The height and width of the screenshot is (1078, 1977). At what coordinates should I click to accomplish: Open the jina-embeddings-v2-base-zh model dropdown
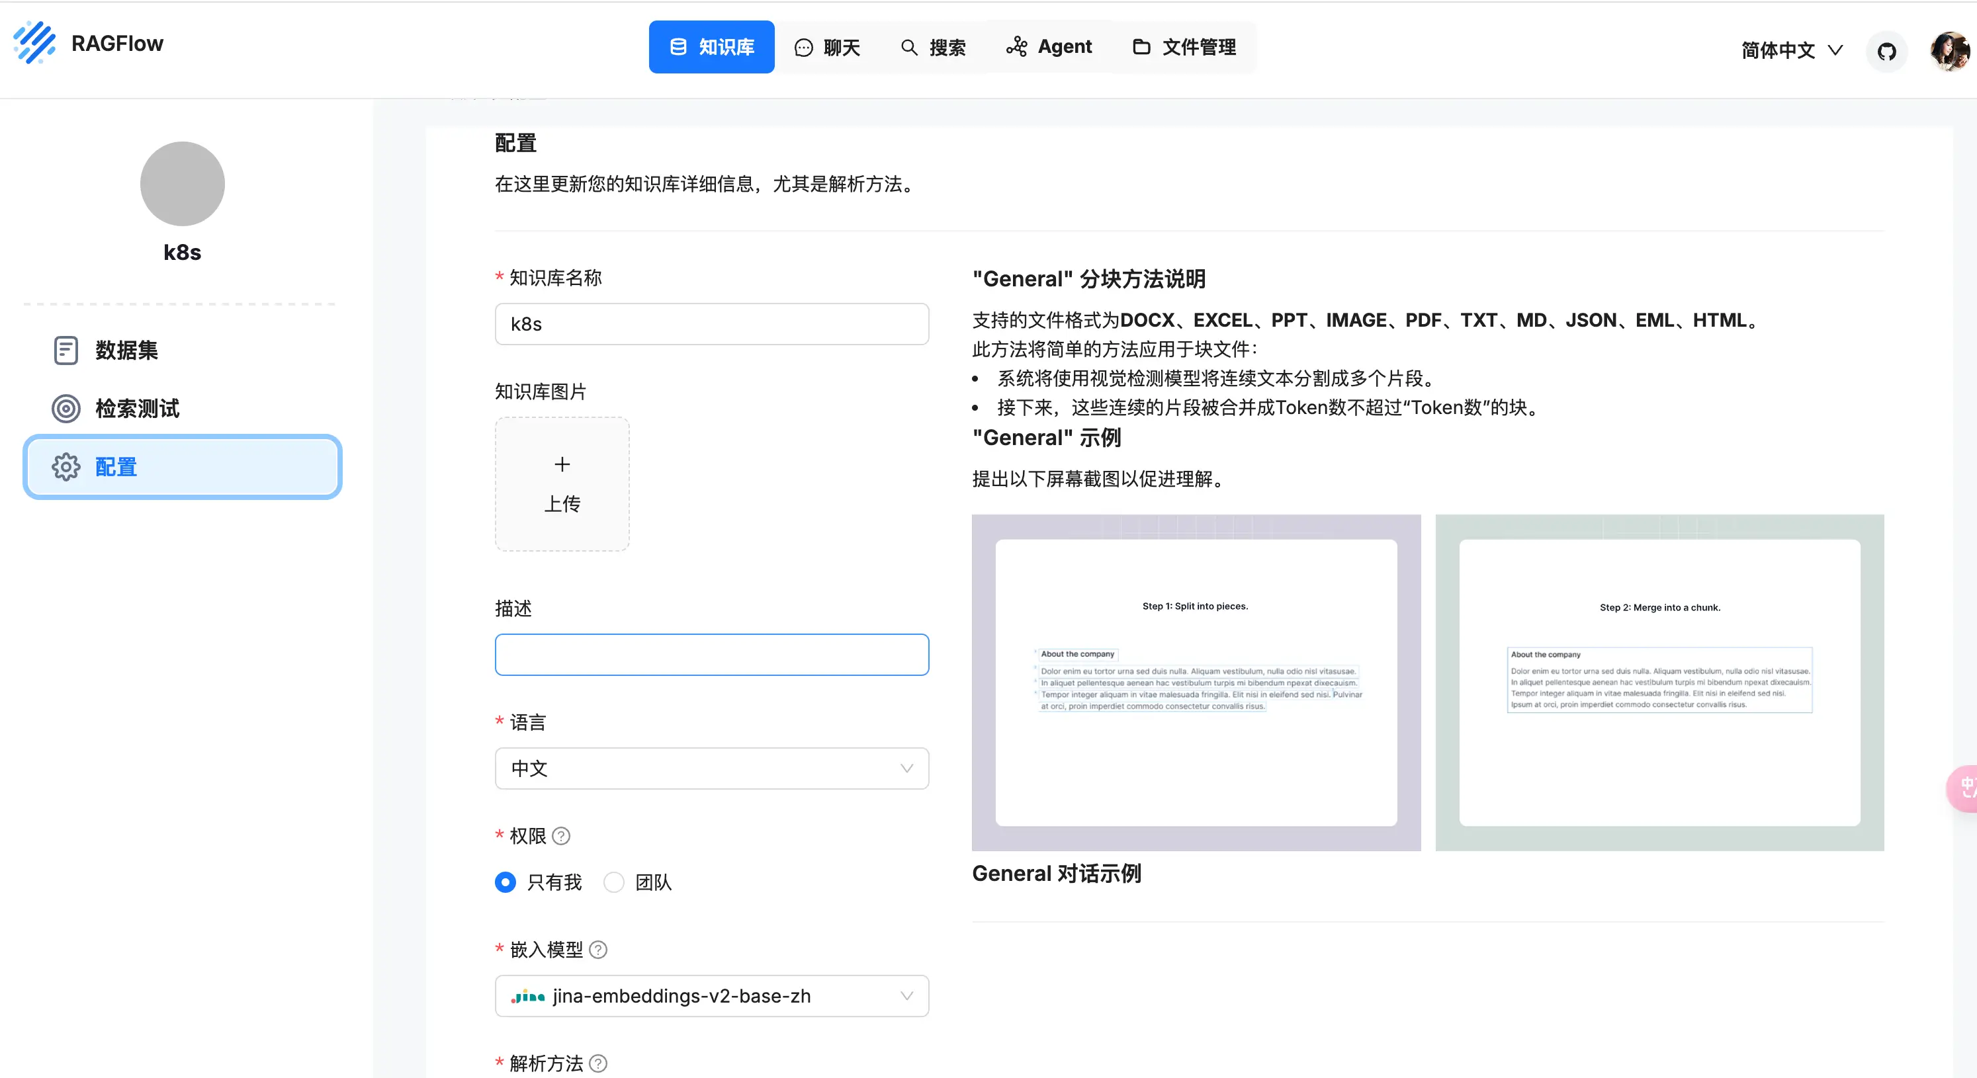pos(712,995)
